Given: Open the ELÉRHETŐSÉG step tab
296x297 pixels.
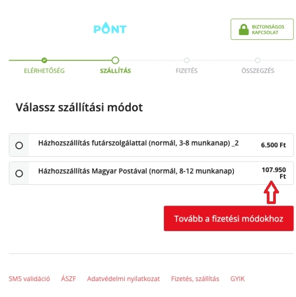Looking at the screenshot, I should 44,71.
